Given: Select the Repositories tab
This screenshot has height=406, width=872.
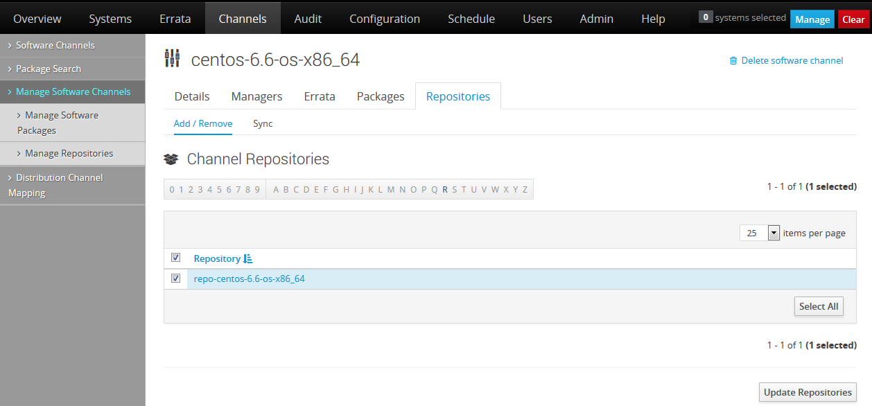Looking at the screenshot, I should point(458,96).
